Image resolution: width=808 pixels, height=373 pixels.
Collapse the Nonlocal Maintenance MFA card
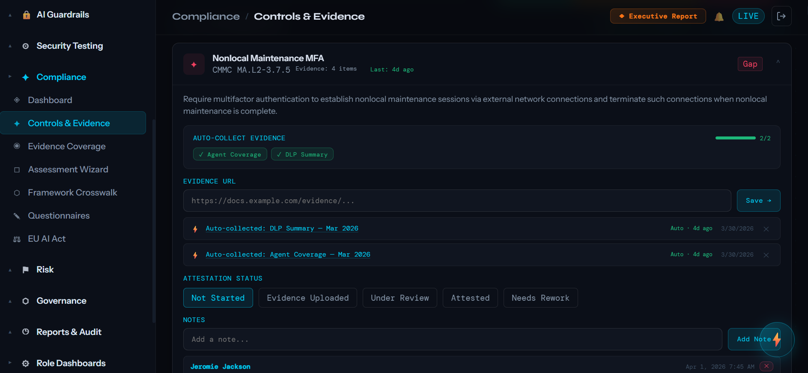point(778,62)
